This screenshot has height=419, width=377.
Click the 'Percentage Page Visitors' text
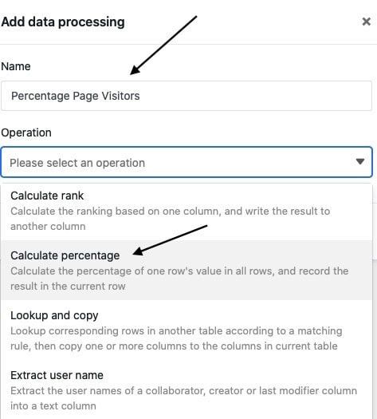(x=76, y=96)
